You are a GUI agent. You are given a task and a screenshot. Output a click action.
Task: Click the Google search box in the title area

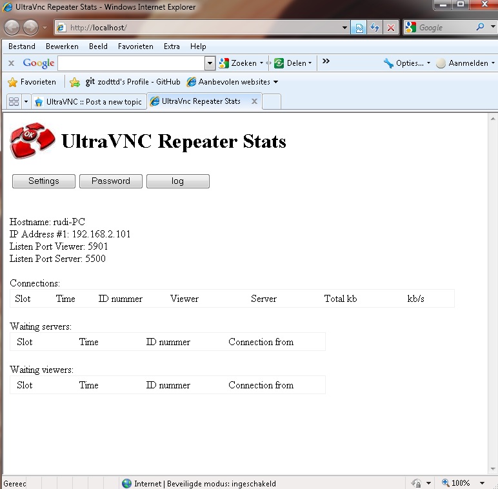click(444, 28)
